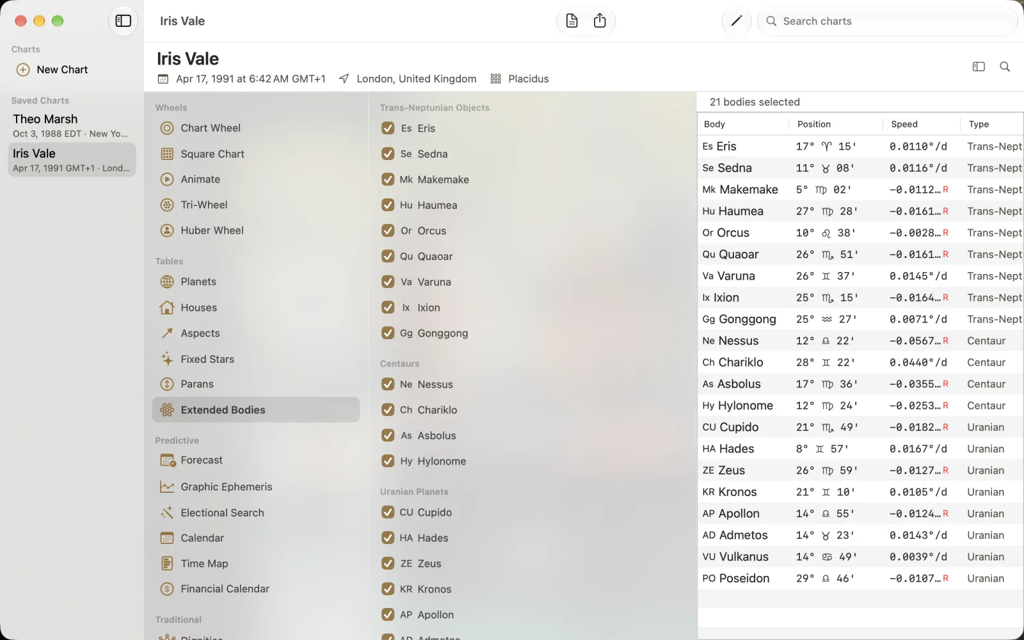Select the Hades row in table

860,449
